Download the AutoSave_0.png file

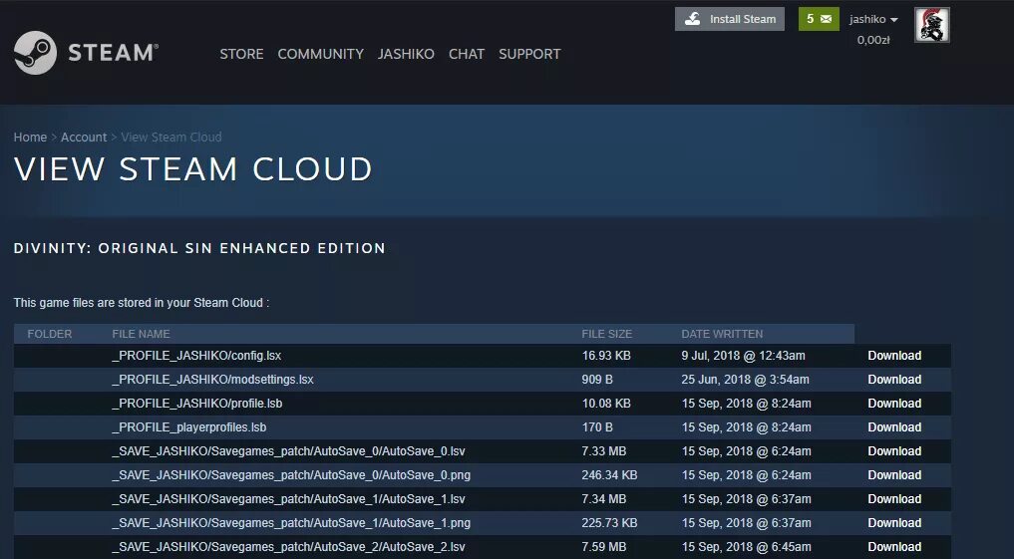click(894, 475)
